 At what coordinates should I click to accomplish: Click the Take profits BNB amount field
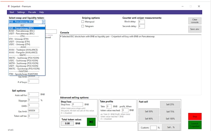[x=109, y=106]
